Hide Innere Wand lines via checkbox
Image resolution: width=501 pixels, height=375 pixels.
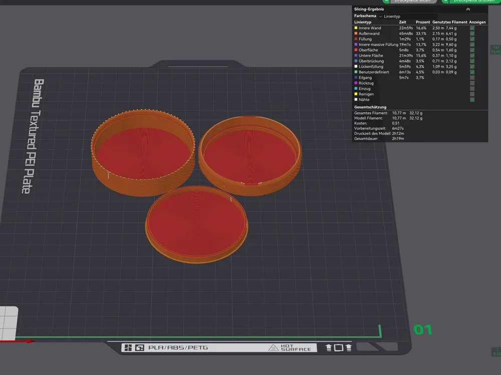tap(472, 28)
